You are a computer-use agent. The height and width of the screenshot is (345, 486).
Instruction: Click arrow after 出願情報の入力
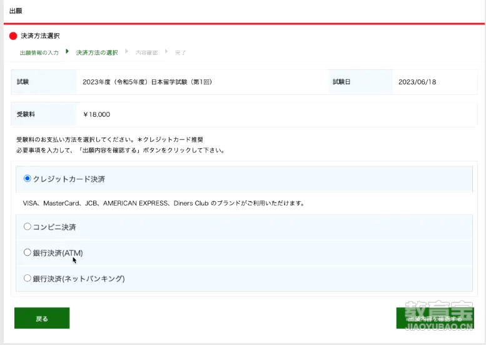(68, 51)
